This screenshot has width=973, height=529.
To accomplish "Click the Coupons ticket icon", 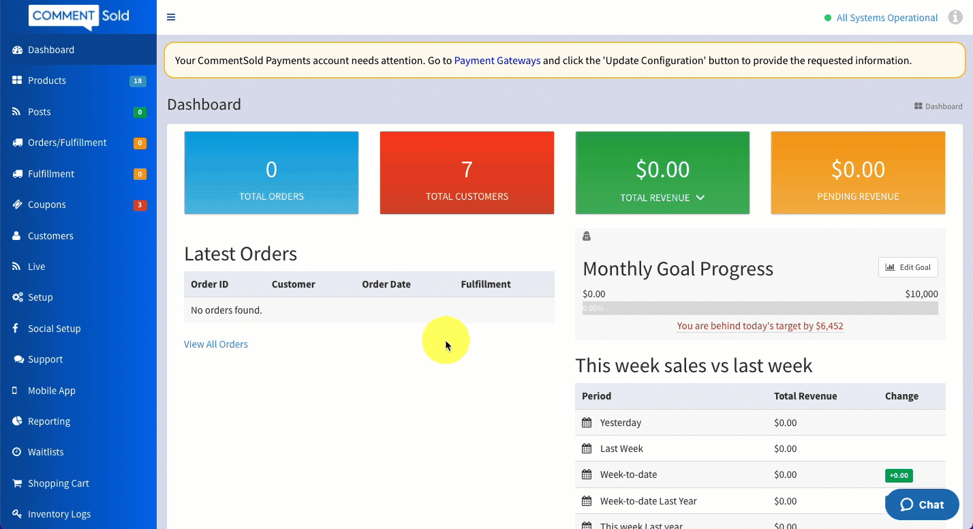I will coord(17,205).
